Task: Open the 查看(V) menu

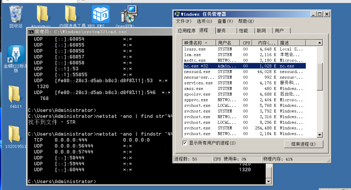Action: point(225,21)
